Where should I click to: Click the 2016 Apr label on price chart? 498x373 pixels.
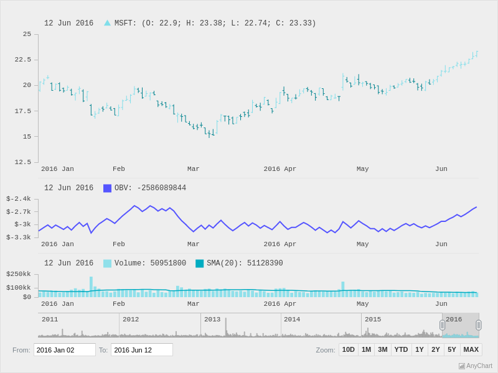click(x=280, y=169)
